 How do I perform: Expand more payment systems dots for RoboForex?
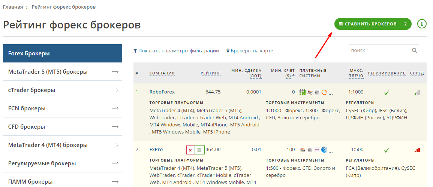point(331,94)
